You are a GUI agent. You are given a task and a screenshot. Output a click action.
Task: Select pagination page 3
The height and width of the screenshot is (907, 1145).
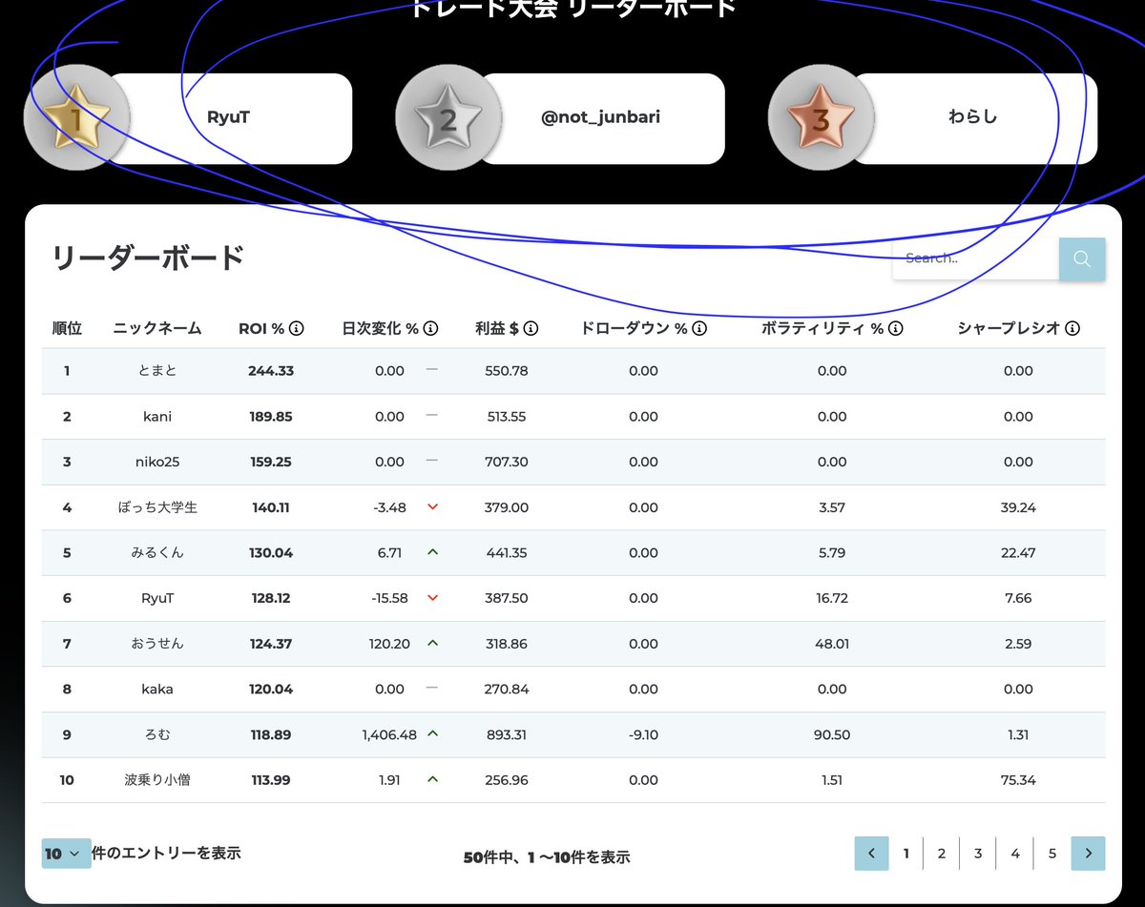pos(978,854)
